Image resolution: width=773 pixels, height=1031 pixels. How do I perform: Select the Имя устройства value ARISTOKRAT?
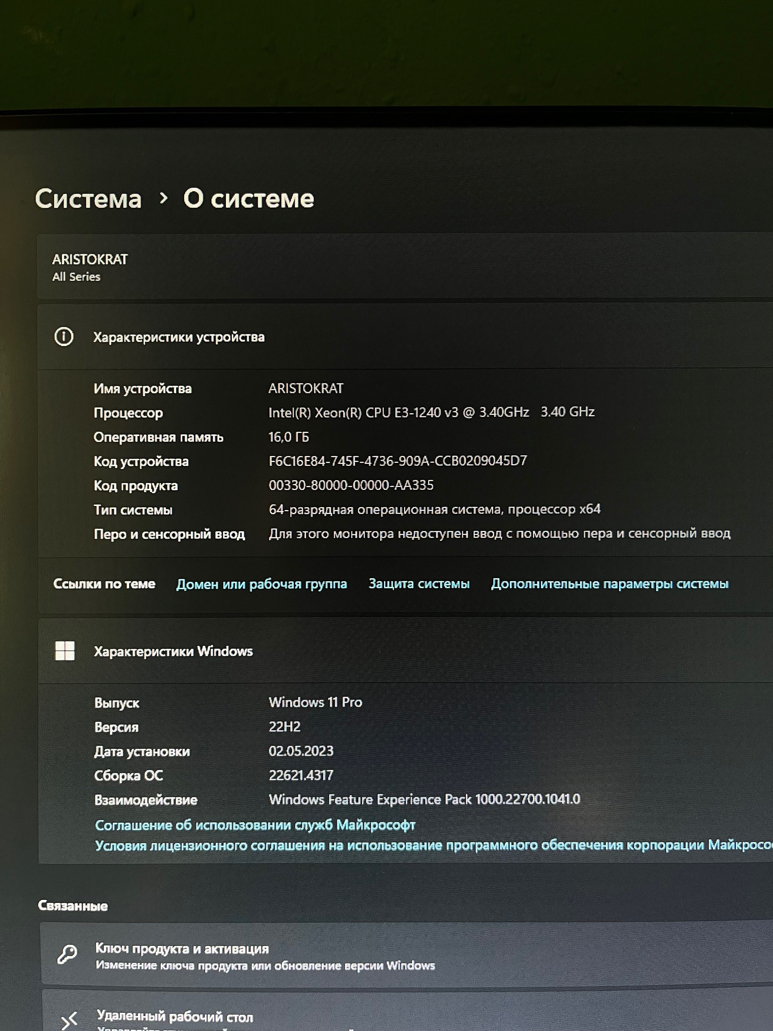[x=306, y=388]
